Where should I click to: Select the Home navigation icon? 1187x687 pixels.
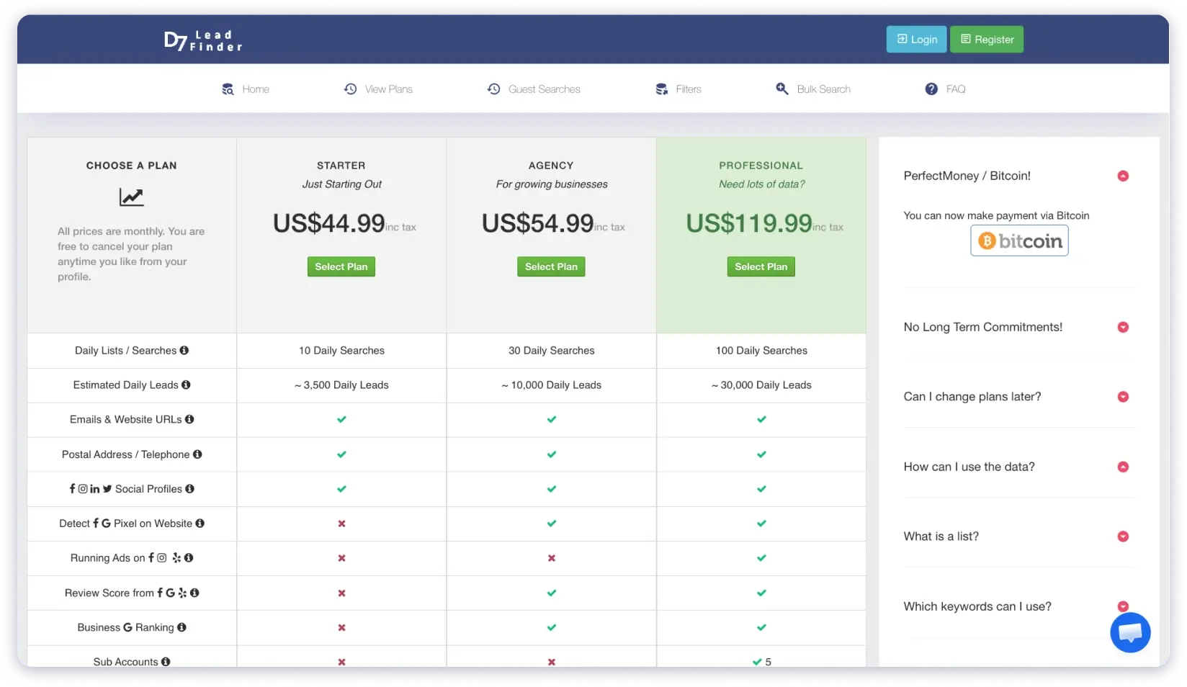pyautogui.click(x=228, y=89)
